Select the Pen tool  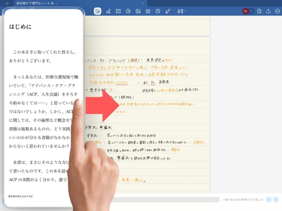[108, 11]
